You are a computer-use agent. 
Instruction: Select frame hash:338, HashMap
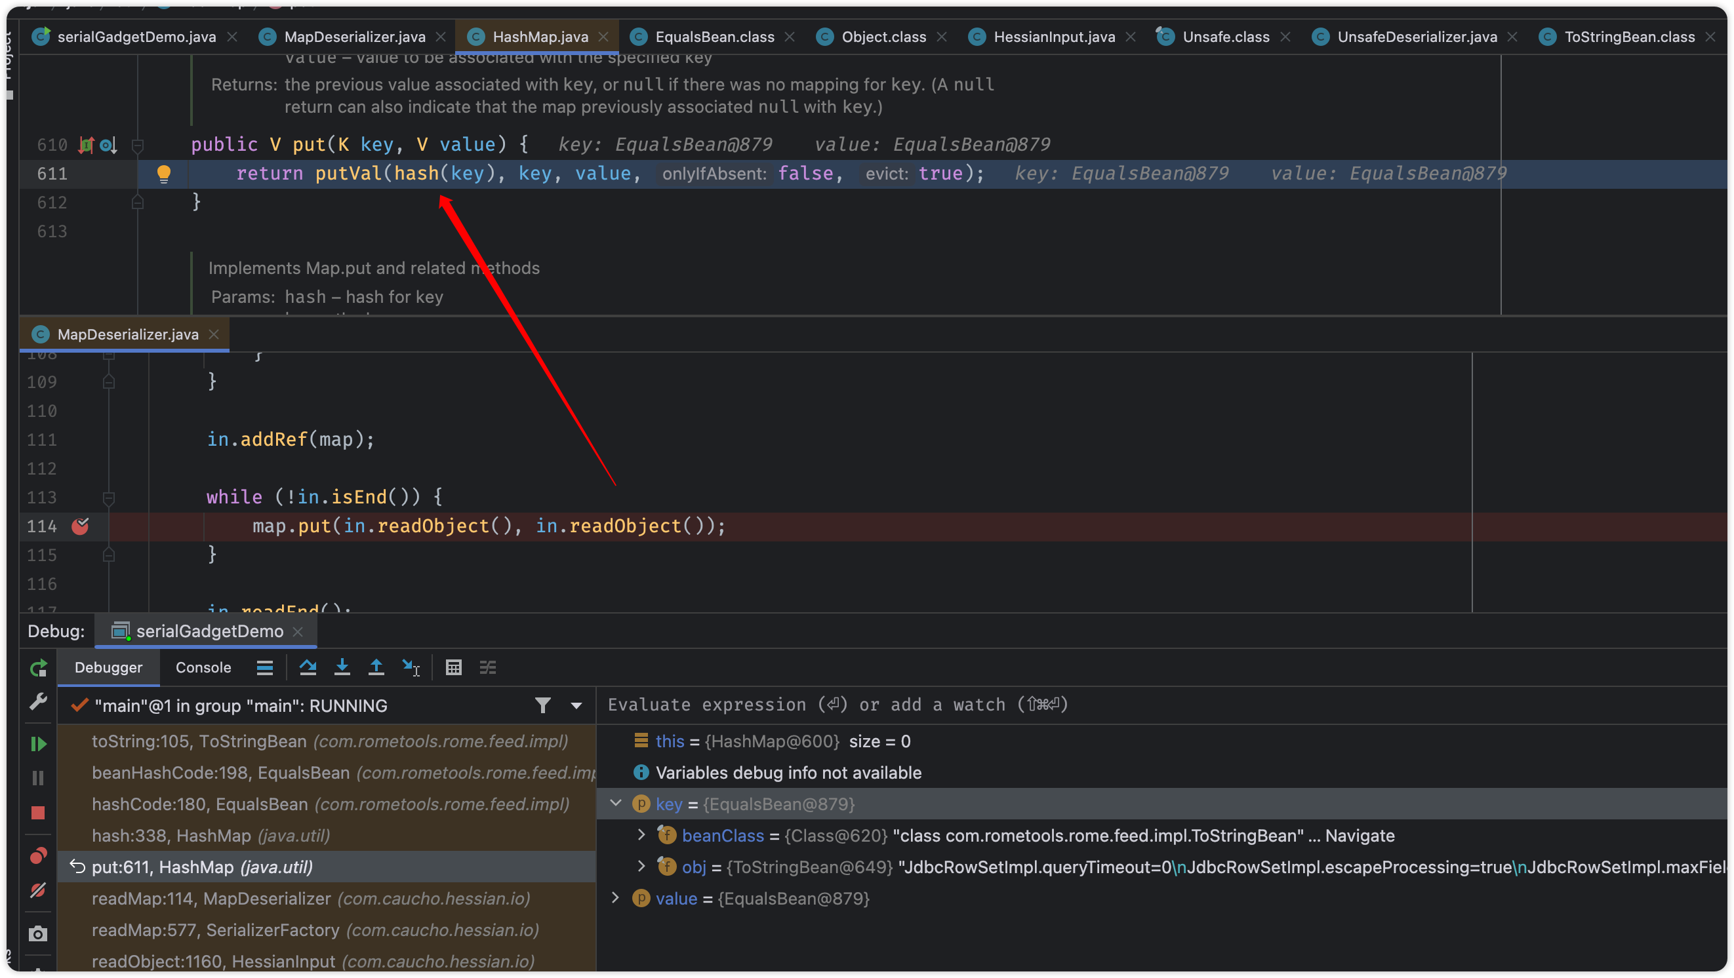(x=327, y=835)
